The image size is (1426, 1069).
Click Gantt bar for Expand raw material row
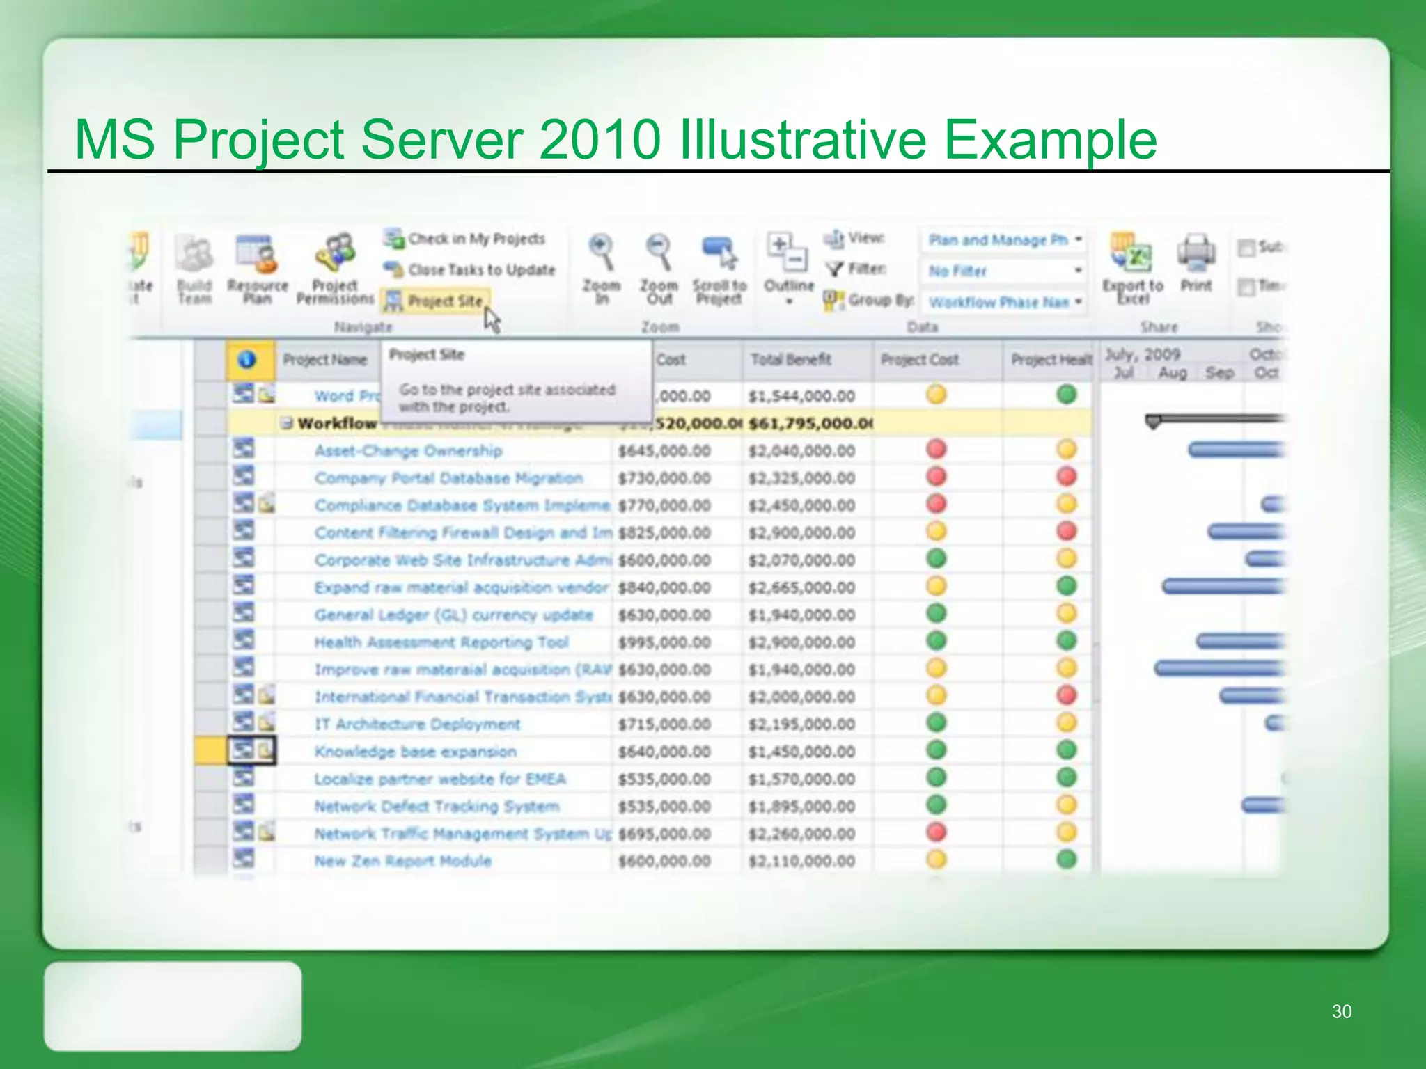1223,587
